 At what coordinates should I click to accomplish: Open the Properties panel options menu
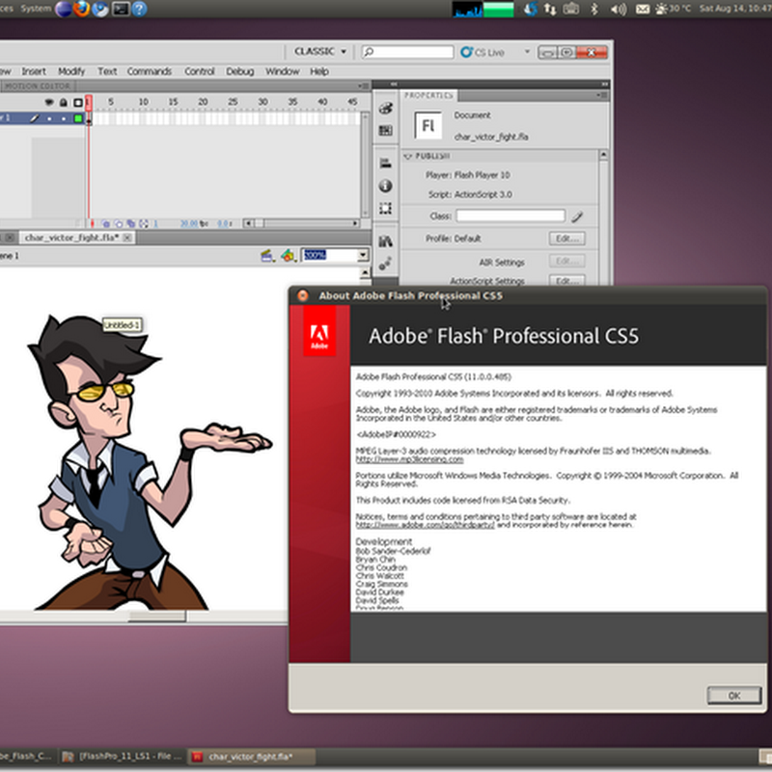602,95
